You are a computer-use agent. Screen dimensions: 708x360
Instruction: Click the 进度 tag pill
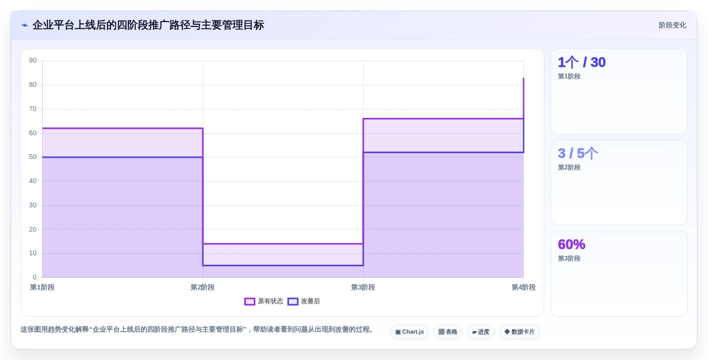tap(481, 332)
